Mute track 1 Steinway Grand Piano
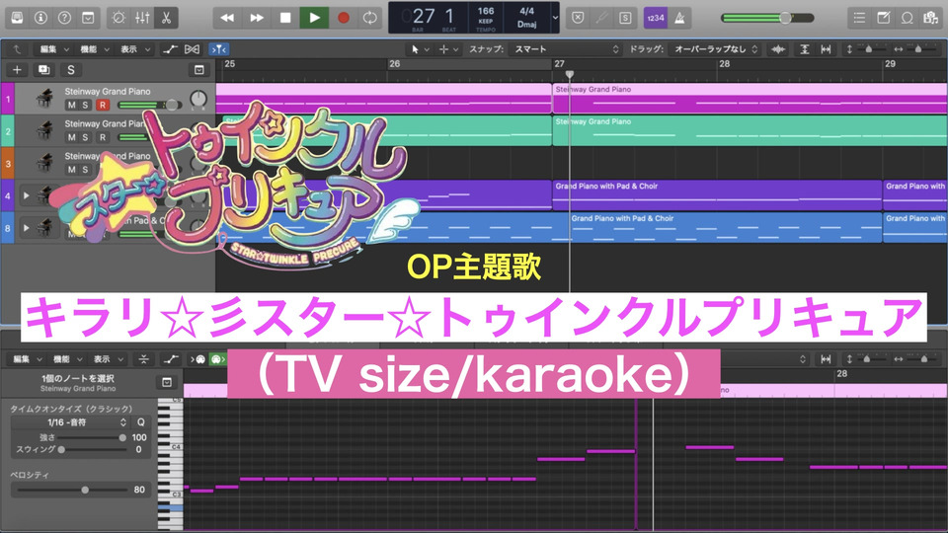The height and width of the screenshot is (533, 948). coord(71,106)
